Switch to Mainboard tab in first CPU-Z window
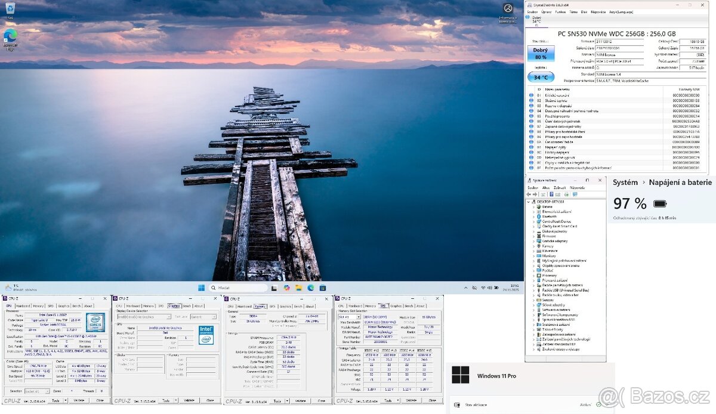The height and width of the screenshot is (414, 716). click(x=23, y=306)
